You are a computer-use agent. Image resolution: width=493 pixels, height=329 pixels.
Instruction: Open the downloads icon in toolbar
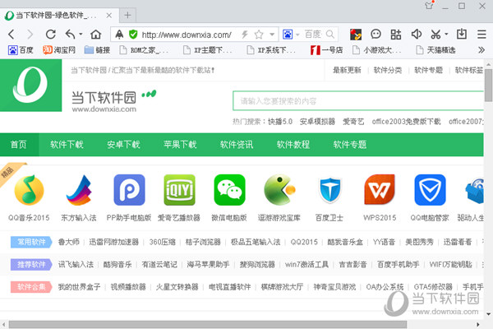pos(462,34)
